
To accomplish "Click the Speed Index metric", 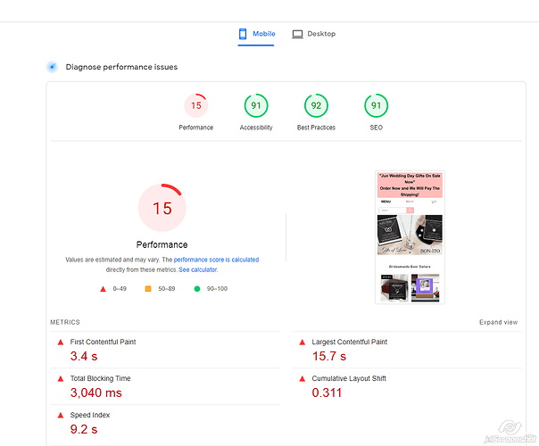I will click(90, 415).
